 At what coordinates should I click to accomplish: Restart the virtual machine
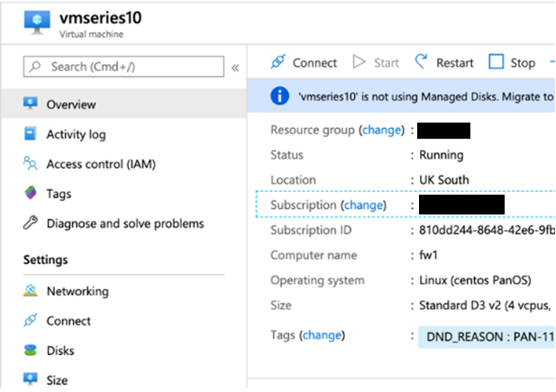tap(444, 62)
